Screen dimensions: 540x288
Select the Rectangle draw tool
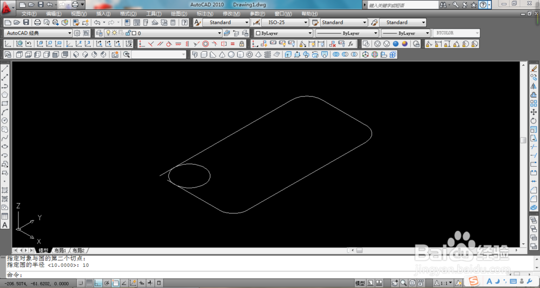pyautogui.click(x=5, y=103)
